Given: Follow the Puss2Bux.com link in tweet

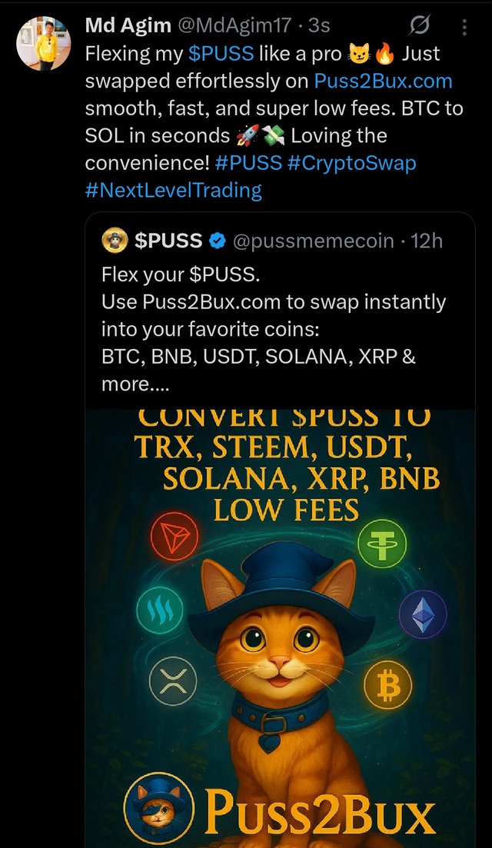Looking at the screenshot, I should tap(384, 81).
